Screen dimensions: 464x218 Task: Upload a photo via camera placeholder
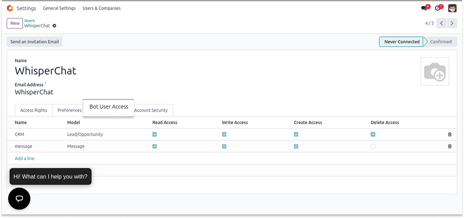tap(435, 71)
